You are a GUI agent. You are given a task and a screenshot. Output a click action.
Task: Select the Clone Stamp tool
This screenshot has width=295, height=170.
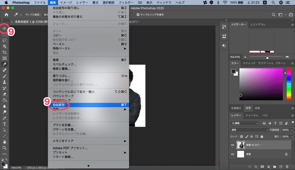(4, 82)
